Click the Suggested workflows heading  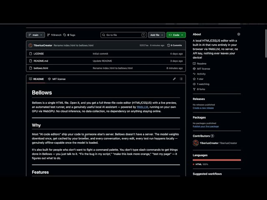pyautogui.click(x=207, y=174)
